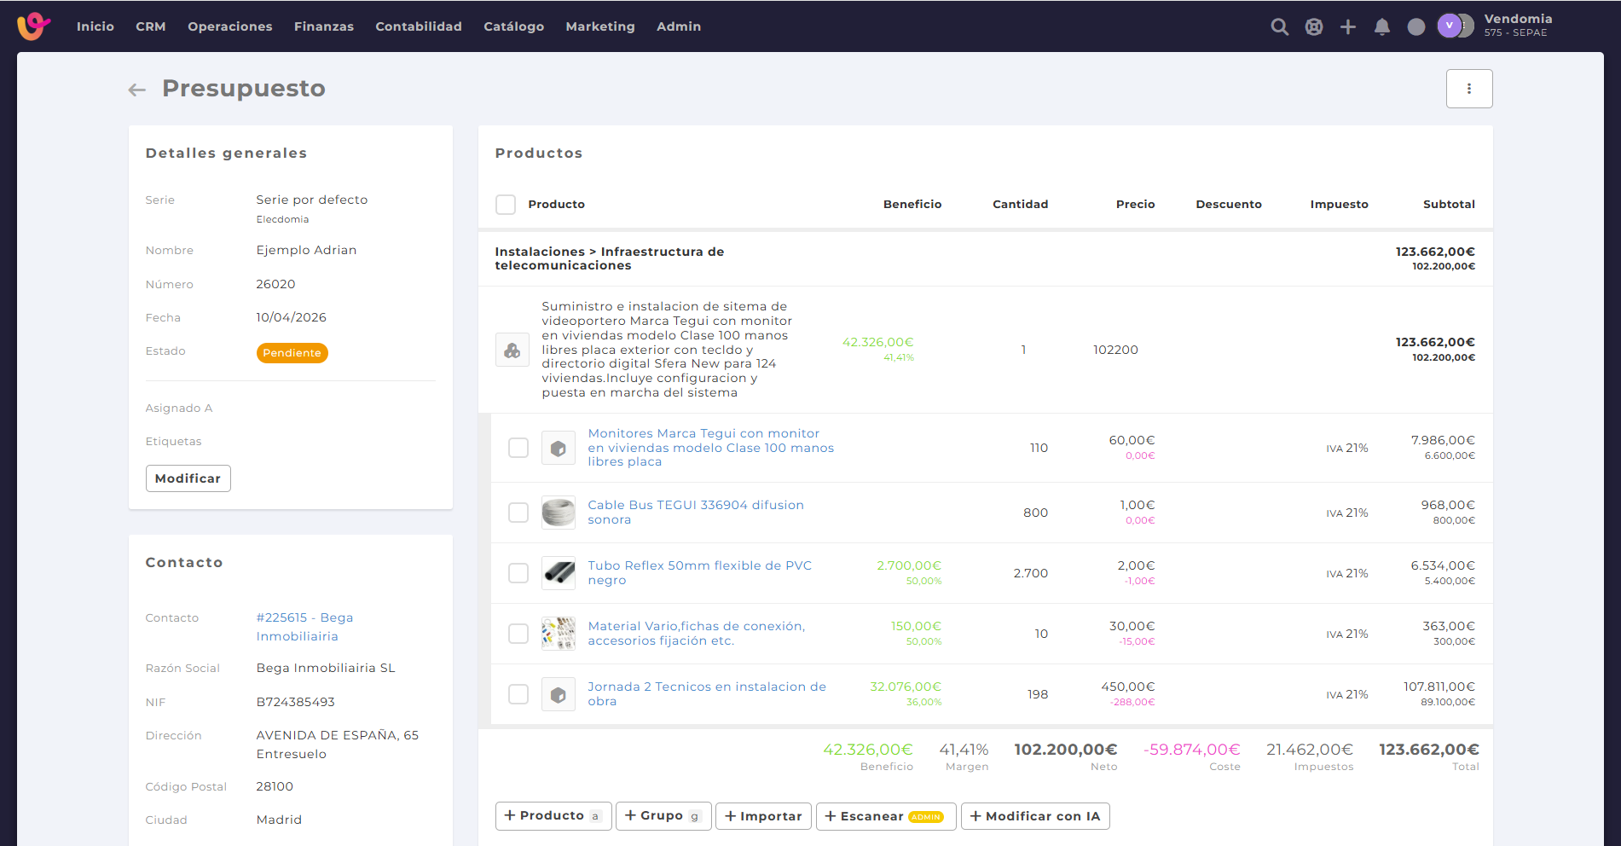Click the Cable Bus TEGUI product image
This screenshot has width=1621, height=846.
coord(559,513)
